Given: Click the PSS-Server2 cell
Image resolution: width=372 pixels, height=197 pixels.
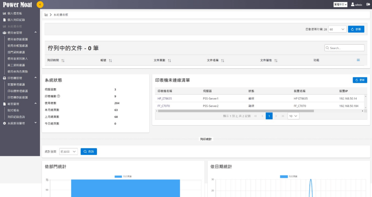Looking at the screenshot, I should click(x=211, y=106).
